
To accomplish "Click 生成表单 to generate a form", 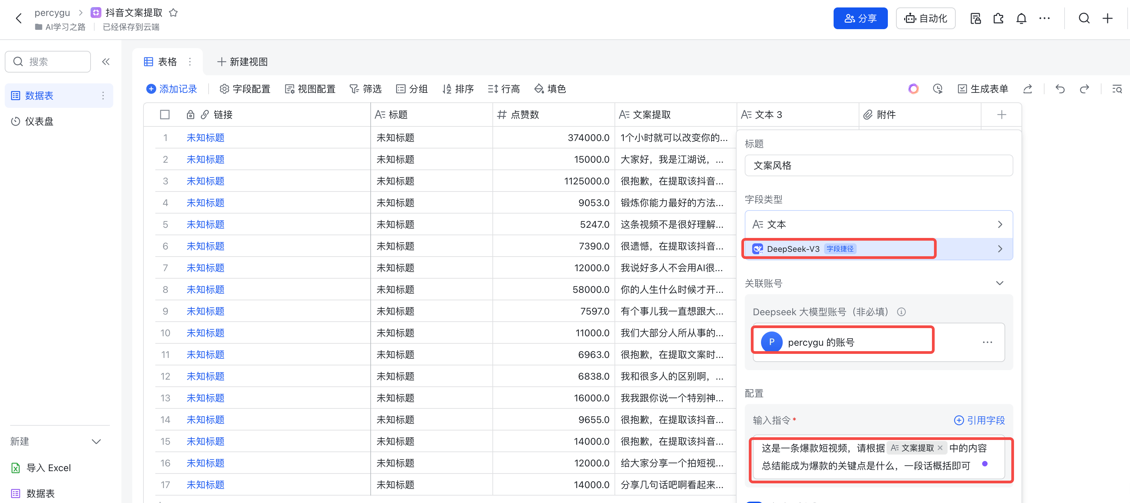I will tap(982, 89).
